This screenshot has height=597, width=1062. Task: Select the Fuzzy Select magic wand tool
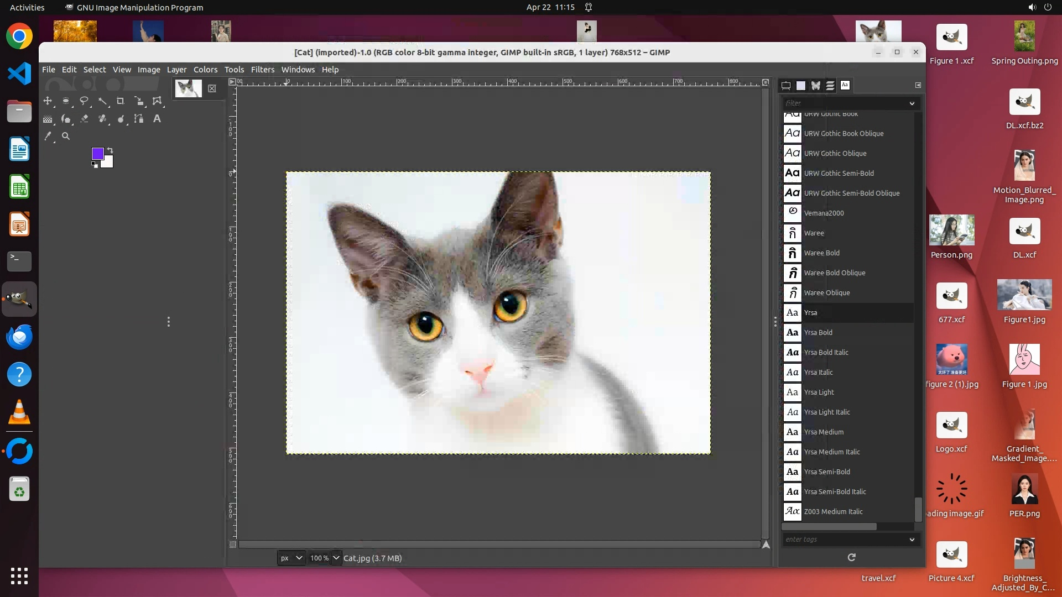pyautogui.click(x=102, y=101)
